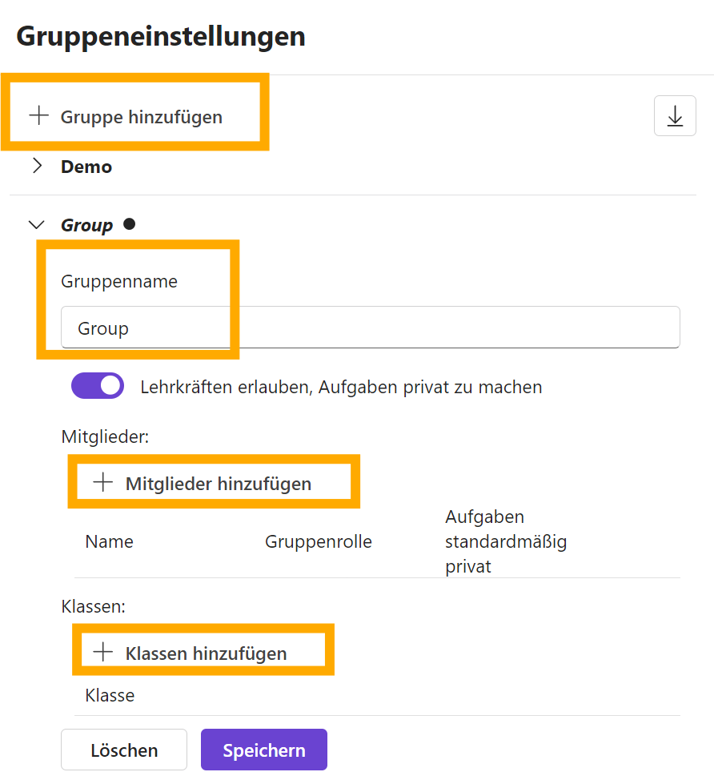Click the plus icon beside Klassen hinzufügen
This screenshot has width=714, height=784.
point(103,652)
